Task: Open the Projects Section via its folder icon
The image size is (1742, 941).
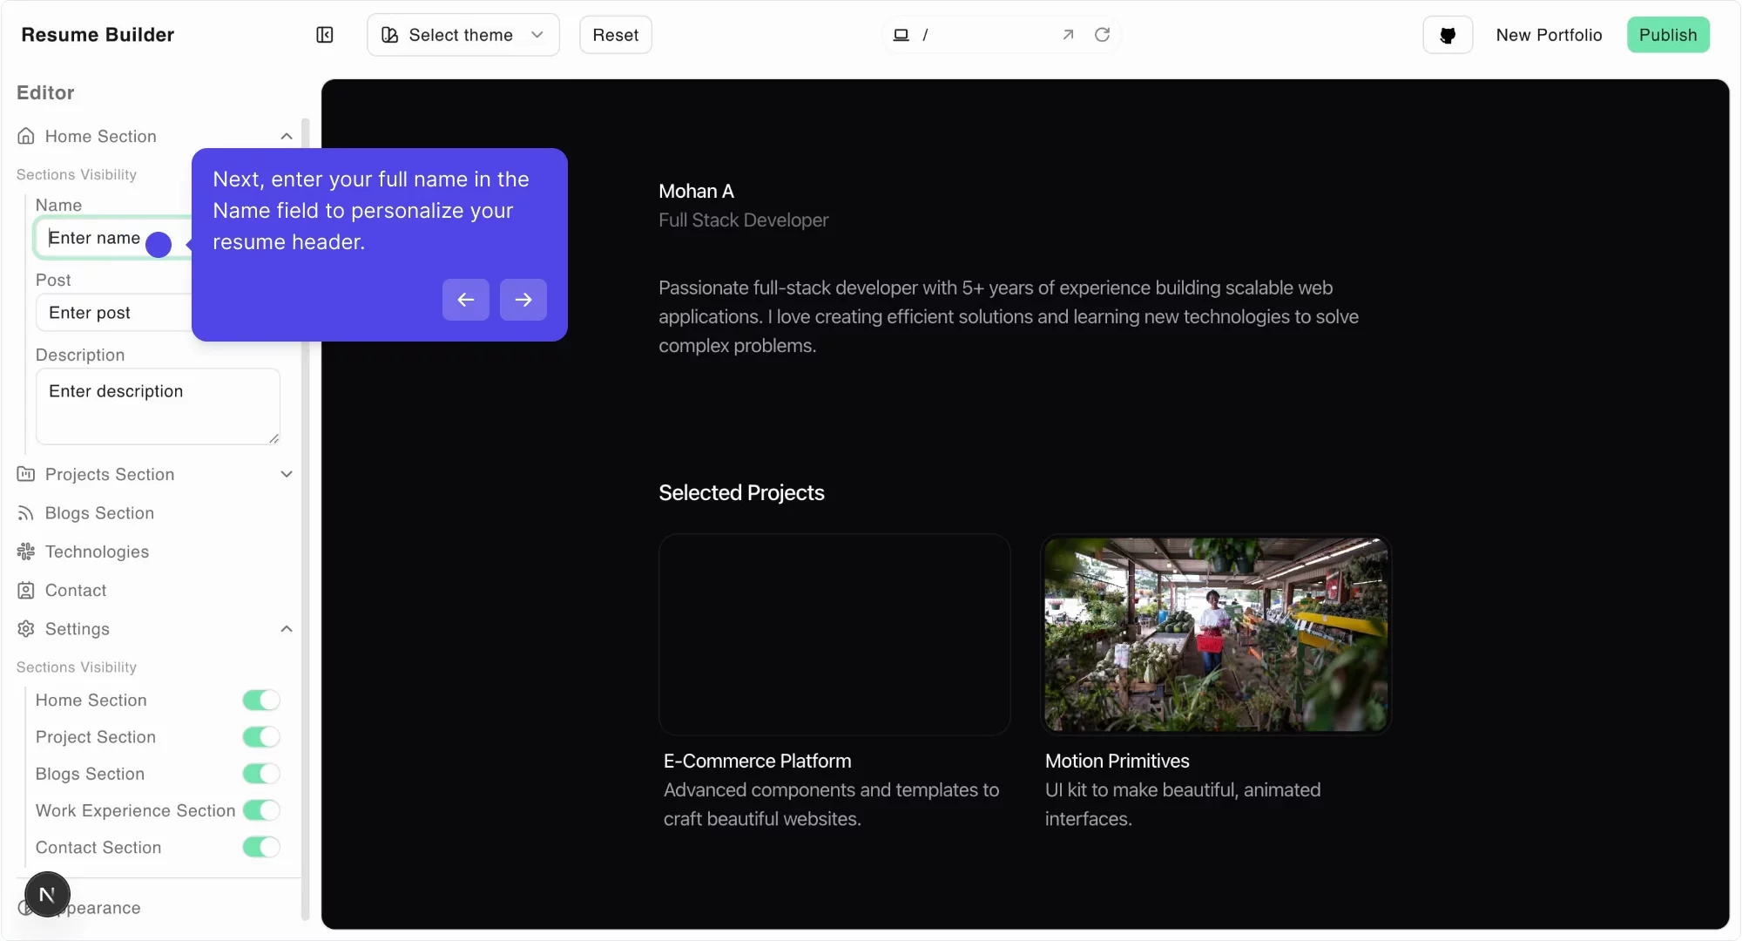Action: (x=25, y=474)
